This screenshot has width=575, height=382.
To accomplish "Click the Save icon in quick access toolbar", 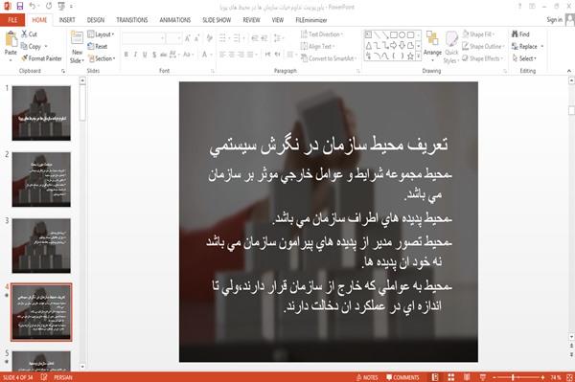I will click(x=20, y=6).
